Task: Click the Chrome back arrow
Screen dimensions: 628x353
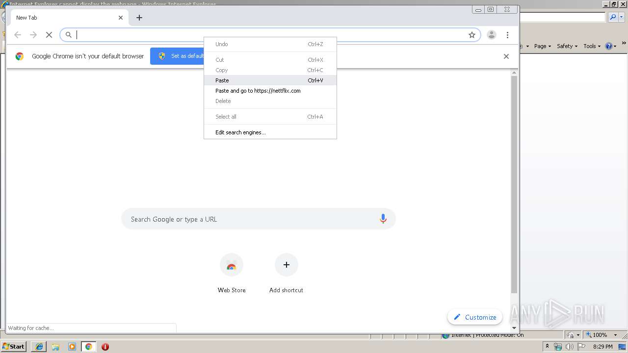Action: pyautogui.click(x=18, y=35)
